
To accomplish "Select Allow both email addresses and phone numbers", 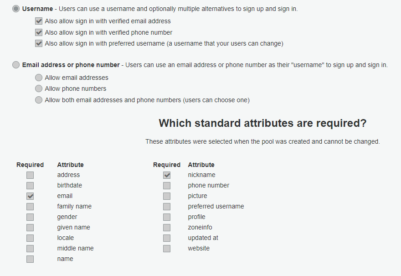I will (x=39, y=100).
